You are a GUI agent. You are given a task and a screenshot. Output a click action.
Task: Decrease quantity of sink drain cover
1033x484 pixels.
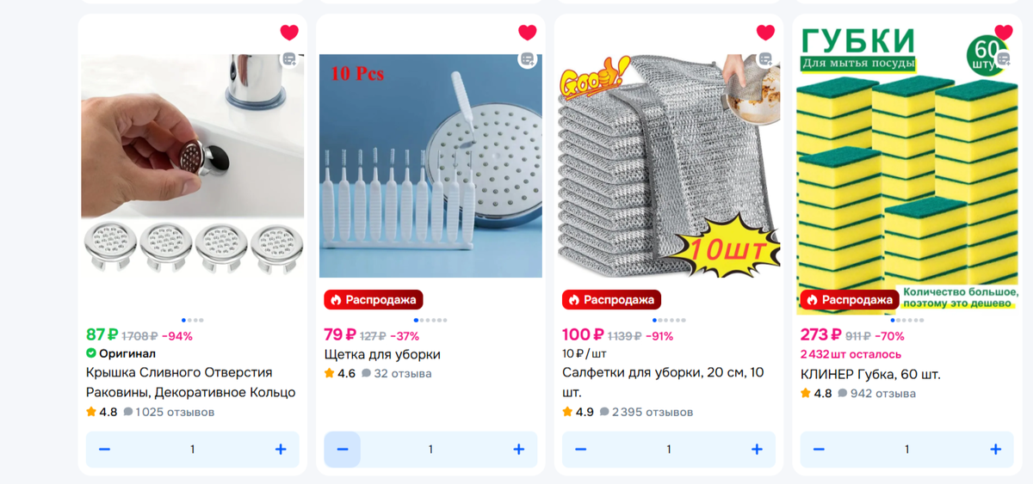pyautogui.click(x=104, y=450)
